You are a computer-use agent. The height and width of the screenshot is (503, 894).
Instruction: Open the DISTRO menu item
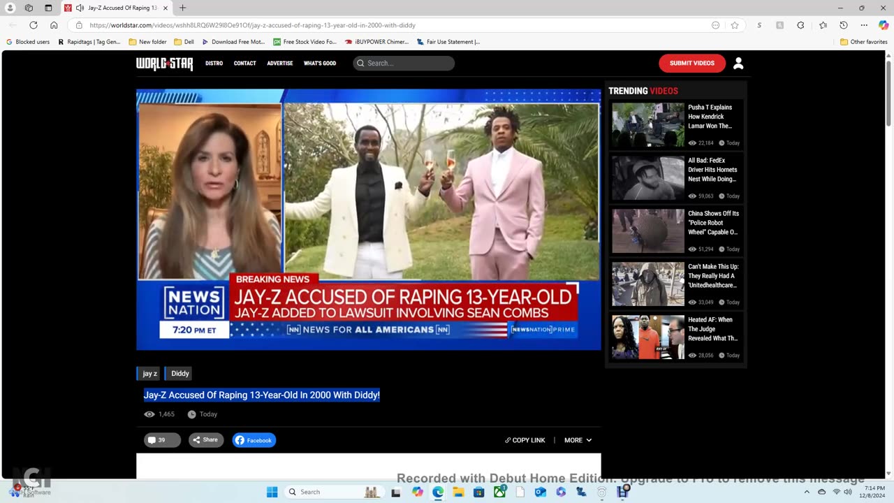[214, 63]
